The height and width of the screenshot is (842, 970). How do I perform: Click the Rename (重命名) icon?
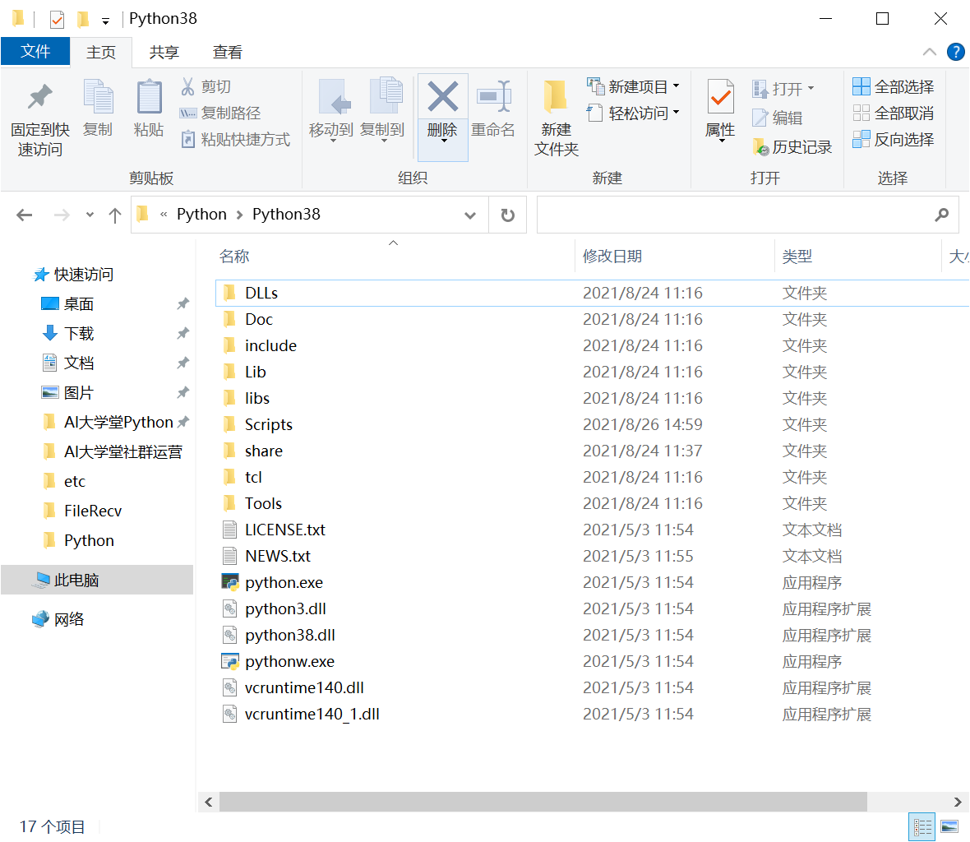coord(494,97)
